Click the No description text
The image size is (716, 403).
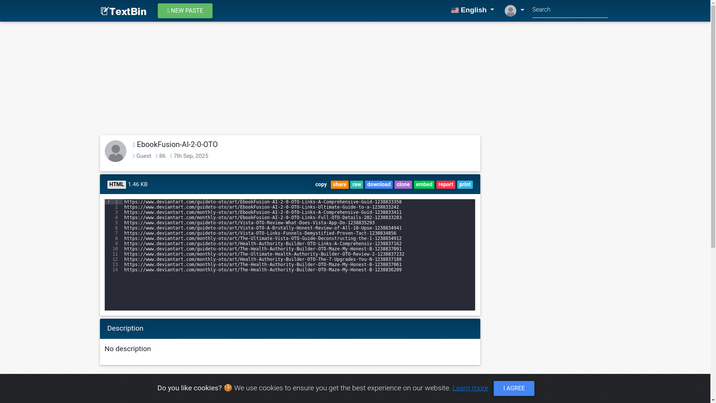coord(128,349)
